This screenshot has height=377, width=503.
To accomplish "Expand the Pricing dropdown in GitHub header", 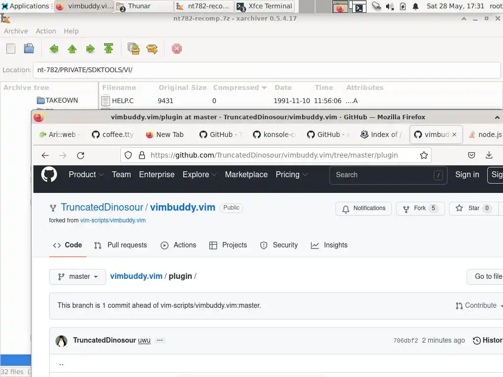I will click(292, 175).
